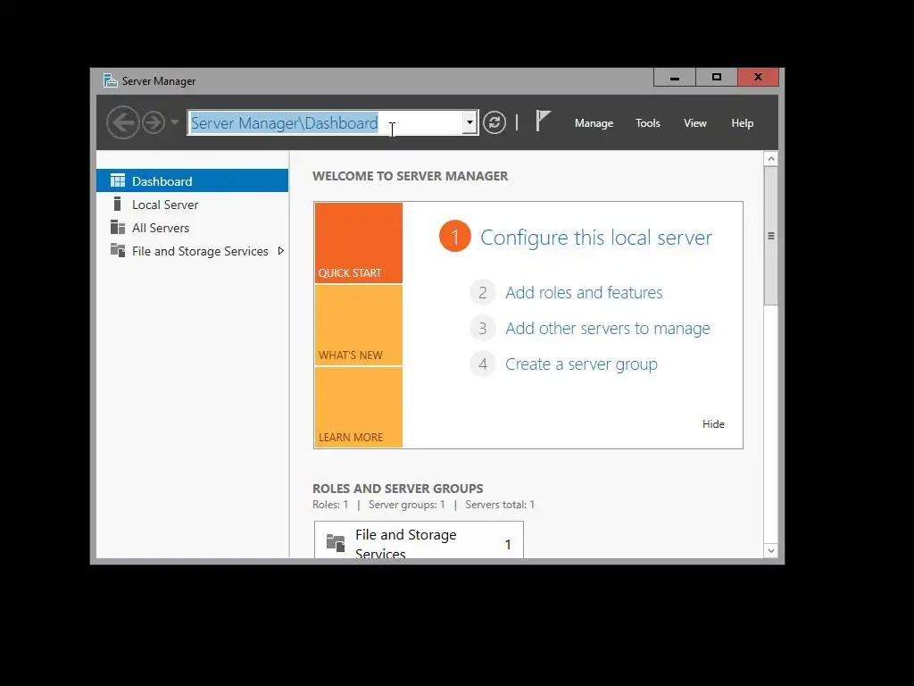Click the Dashboard grid icon
This screenshot has height=686, width=914.
pos(118,180)
